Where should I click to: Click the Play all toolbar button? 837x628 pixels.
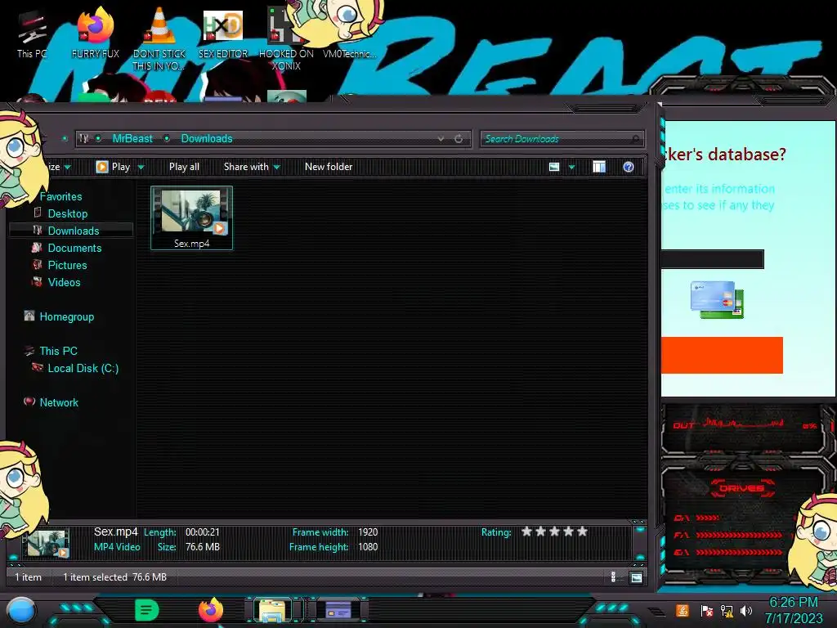pos(184,167)
